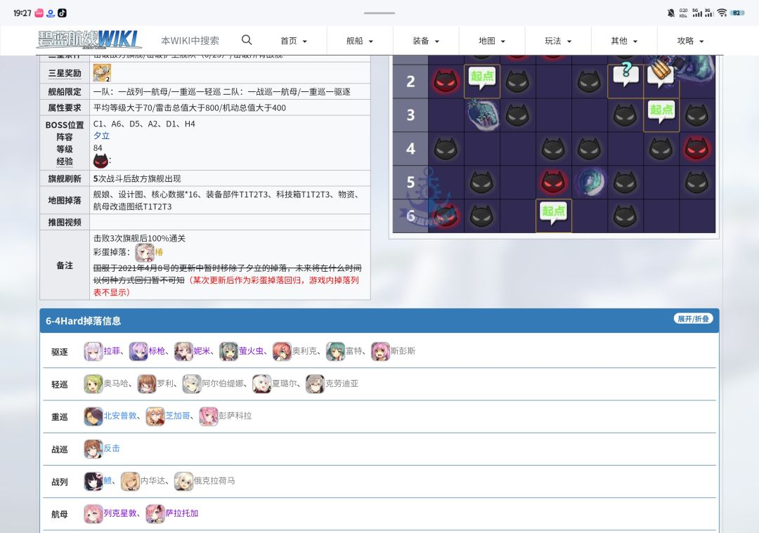Click 罗利 character portrait
759x533 pixels.
(x=147, y=384)
